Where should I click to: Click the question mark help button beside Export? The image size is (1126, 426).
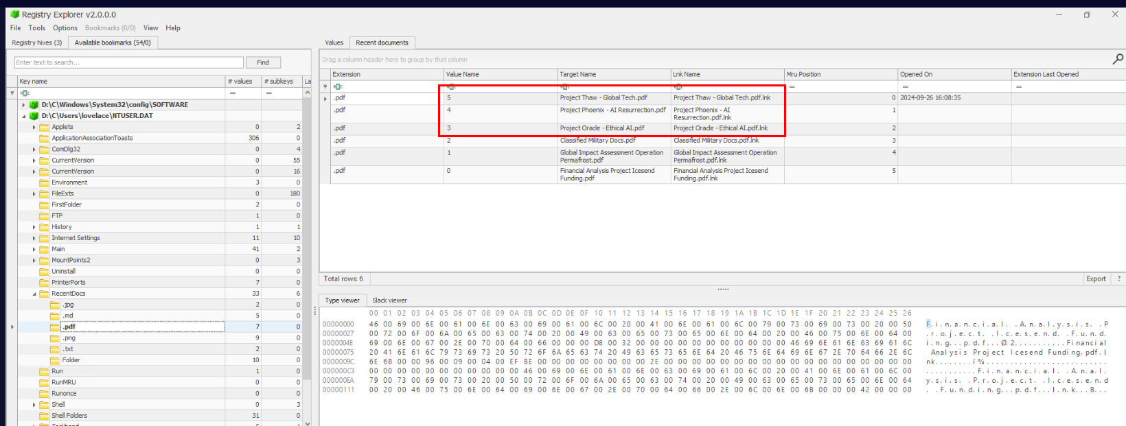(1118, 279)
